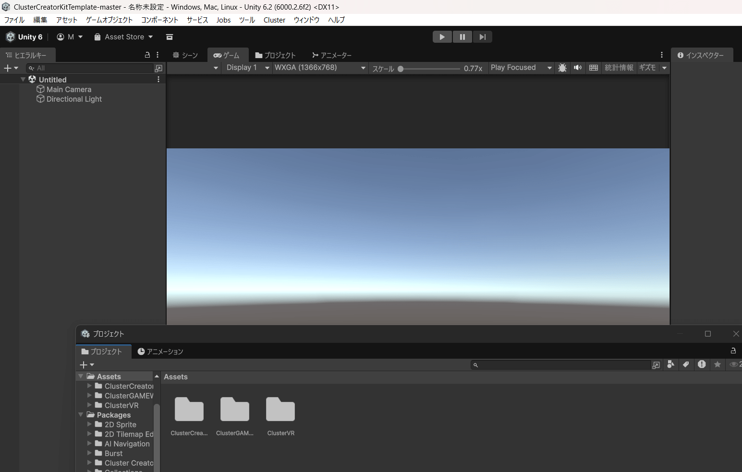This screenshot has width=742, height=472.
Task: Toggle the bug-shaped debug icon in Game view
Action: coord(562,68)
